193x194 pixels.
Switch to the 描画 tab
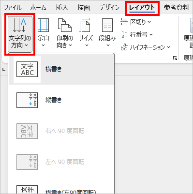pos(84,8)
